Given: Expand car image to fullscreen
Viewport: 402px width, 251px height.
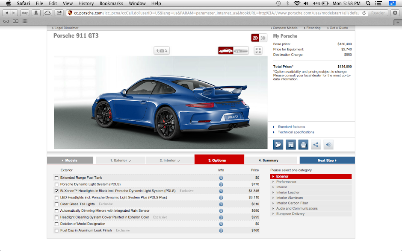Looking at the screenshot, I should [x=258, y=50].
